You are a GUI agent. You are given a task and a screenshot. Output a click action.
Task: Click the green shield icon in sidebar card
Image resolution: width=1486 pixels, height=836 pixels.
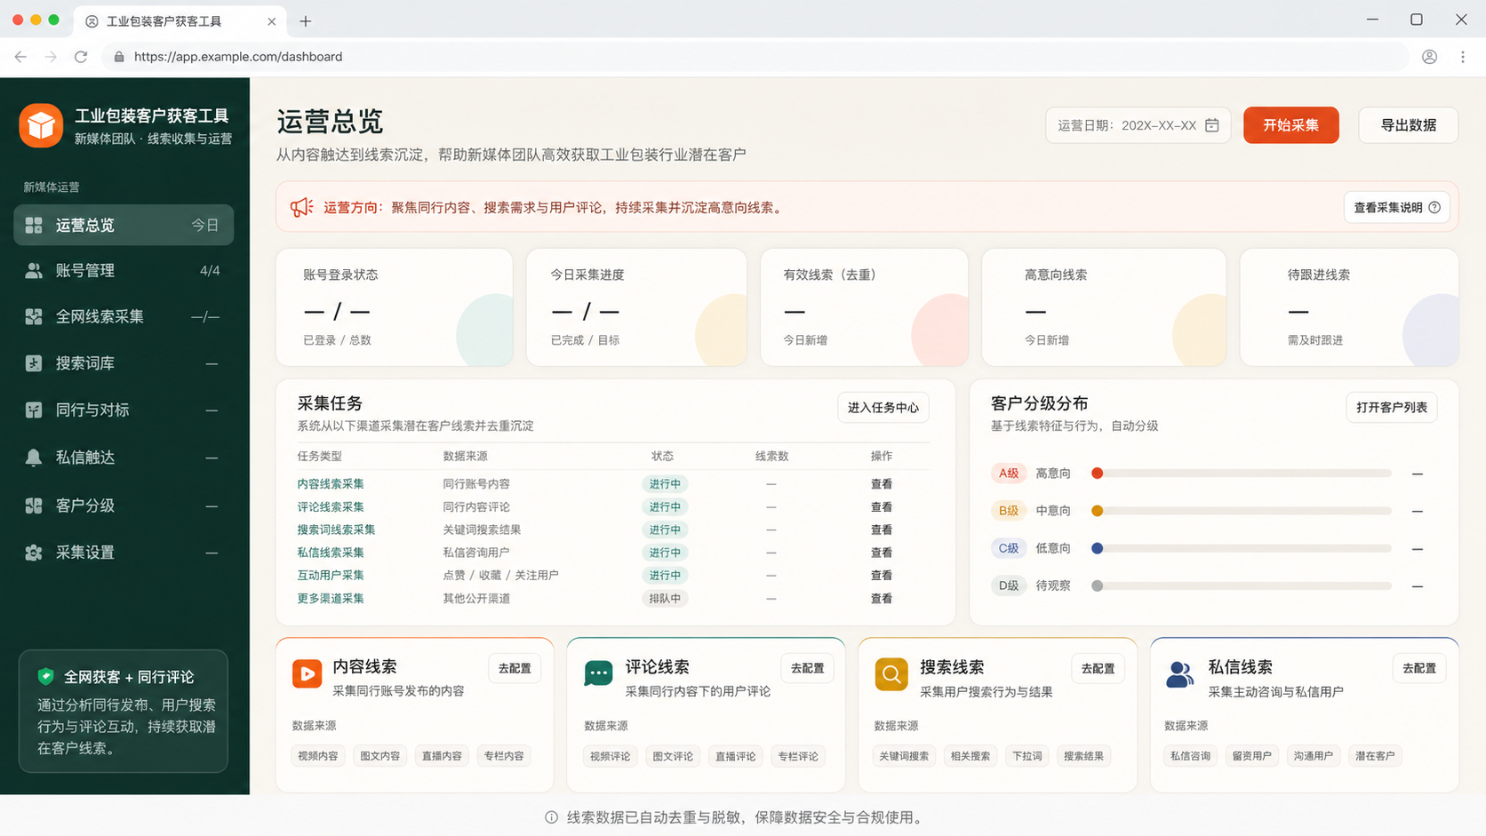[45, 677]
